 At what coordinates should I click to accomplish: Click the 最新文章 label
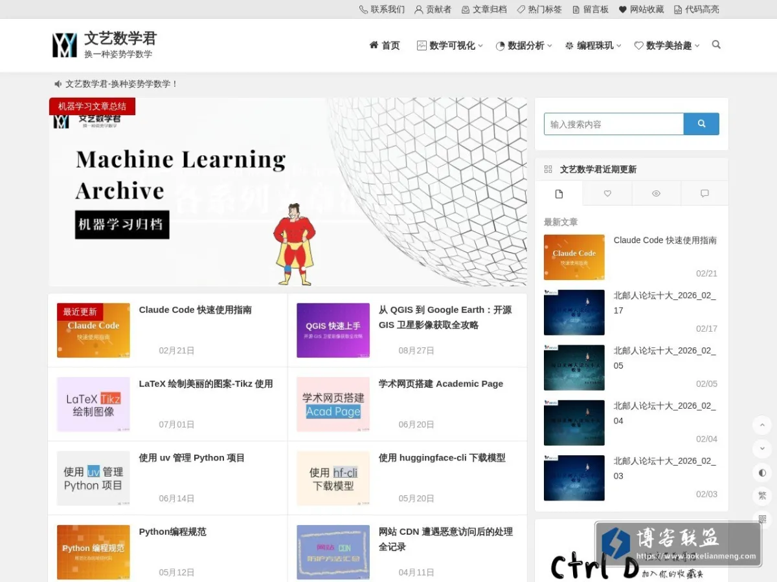tap(561, 222)
